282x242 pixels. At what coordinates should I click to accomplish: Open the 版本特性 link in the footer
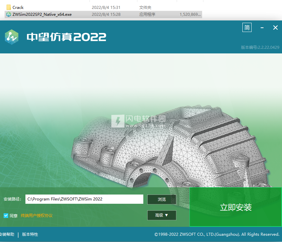pos(30,234)
